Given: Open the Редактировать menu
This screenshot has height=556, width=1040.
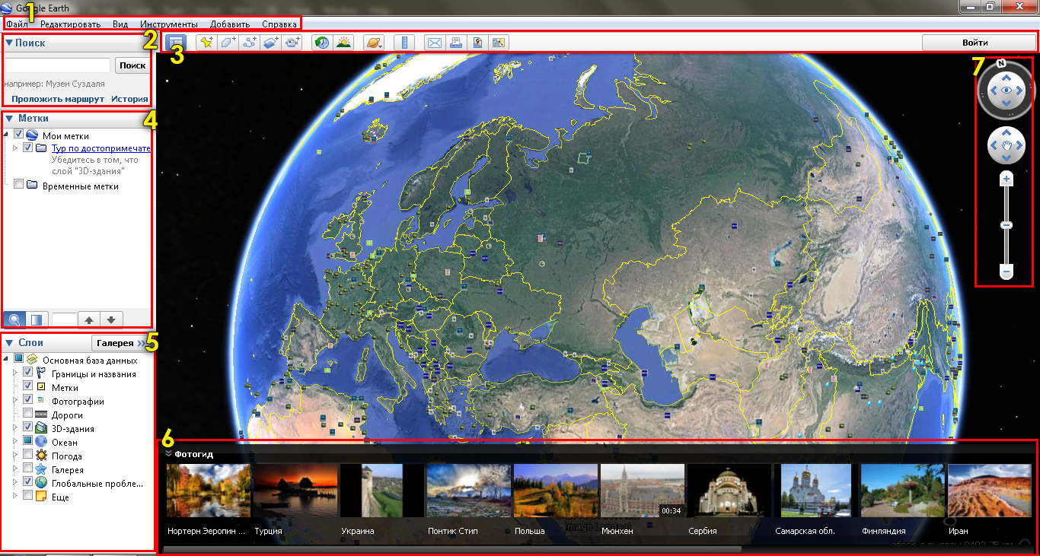Looking at the screenshot, I should 70,24.
